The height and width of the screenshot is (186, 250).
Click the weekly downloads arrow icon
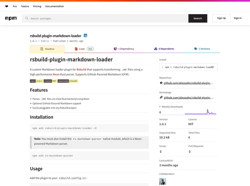[x=160, y=107]
